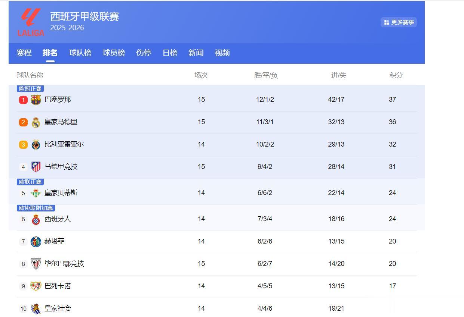Switch to the 赛程 tab

[24, 53]
